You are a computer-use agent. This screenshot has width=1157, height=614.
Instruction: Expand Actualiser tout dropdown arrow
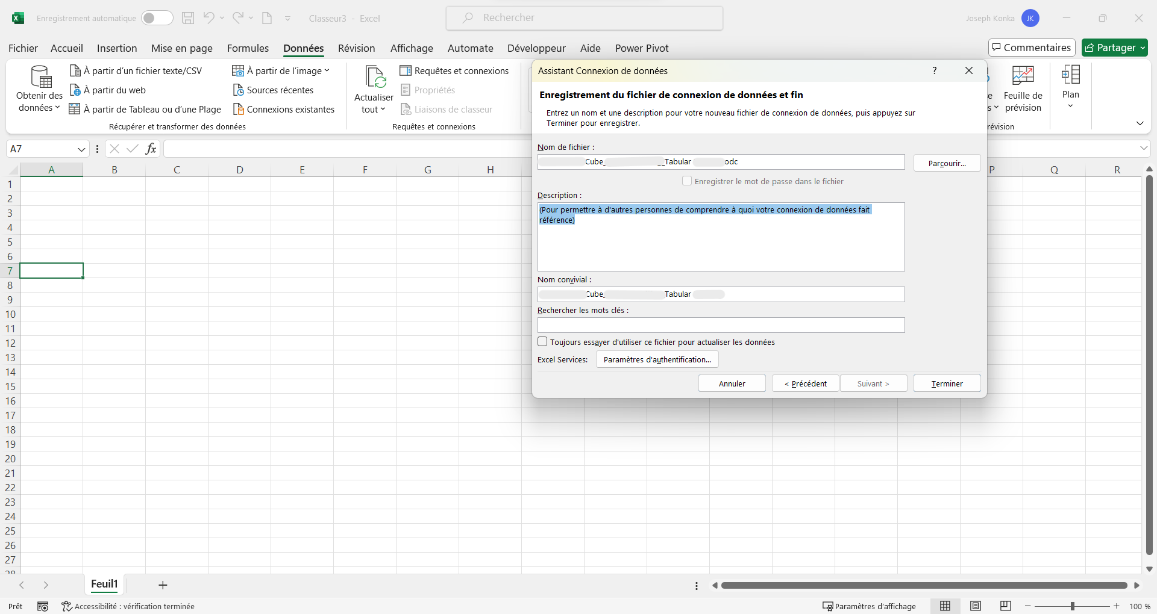[383, 110]
